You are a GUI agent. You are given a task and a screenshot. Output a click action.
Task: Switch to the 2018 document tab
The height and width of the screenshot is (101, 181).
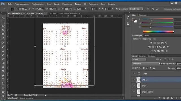(x=63, y=13)
